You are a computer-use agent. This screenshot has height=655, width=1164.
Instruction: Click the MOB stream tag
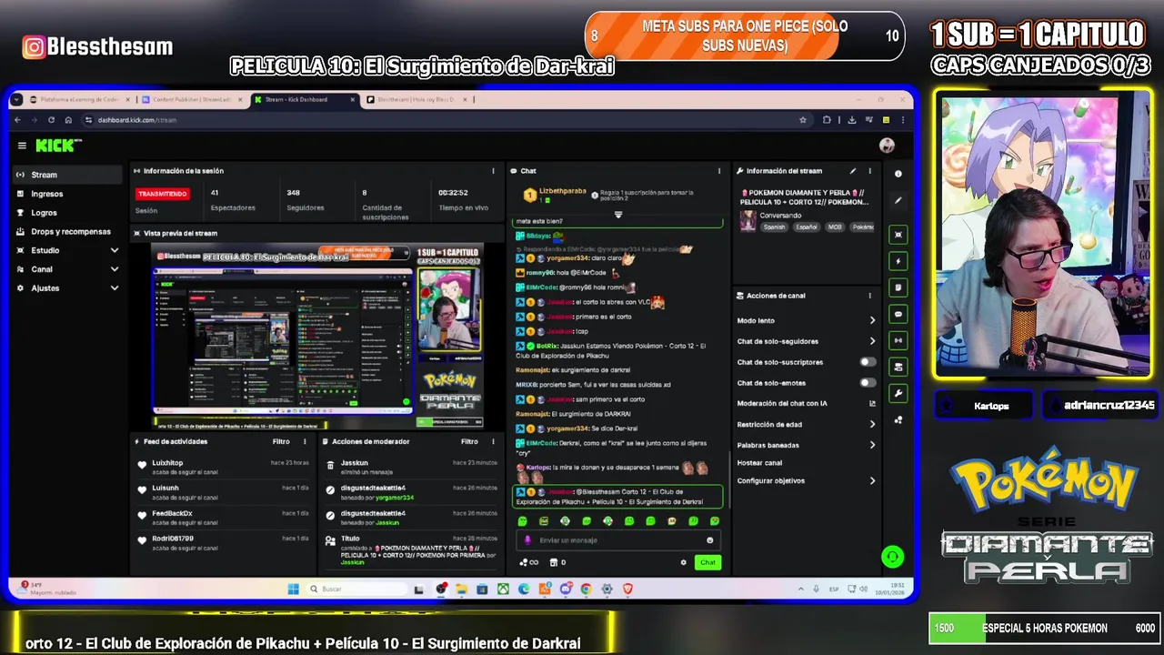(835, 227)
